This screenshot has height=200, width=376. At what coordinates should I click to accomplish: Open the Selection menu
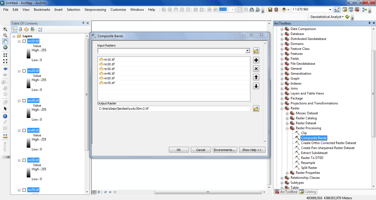pos(74,10)
